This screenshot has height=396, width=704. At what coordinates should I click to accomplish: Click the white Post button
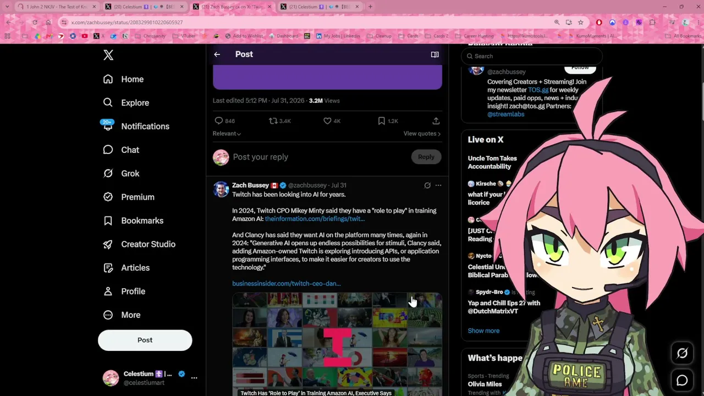click(x=145, y=340)
